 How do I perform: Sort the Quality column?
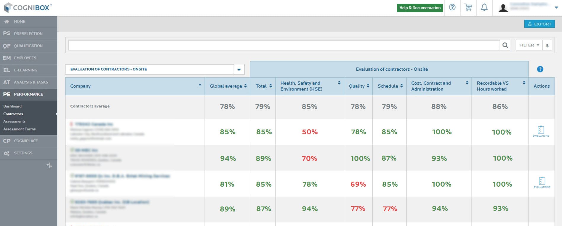[x=368, y=86]
